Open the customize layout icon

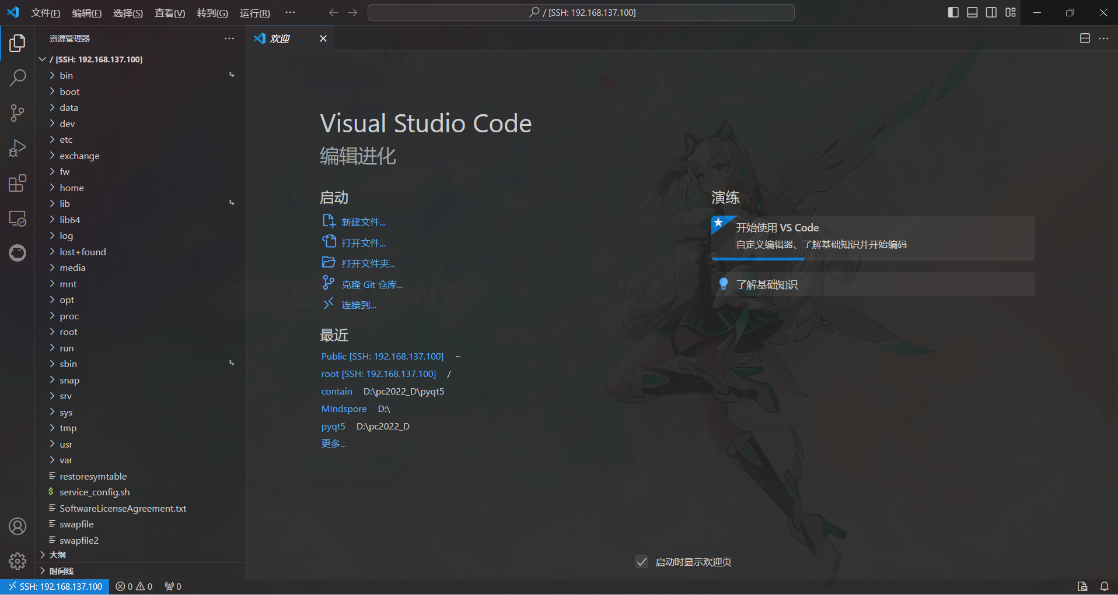(1011, 12)
